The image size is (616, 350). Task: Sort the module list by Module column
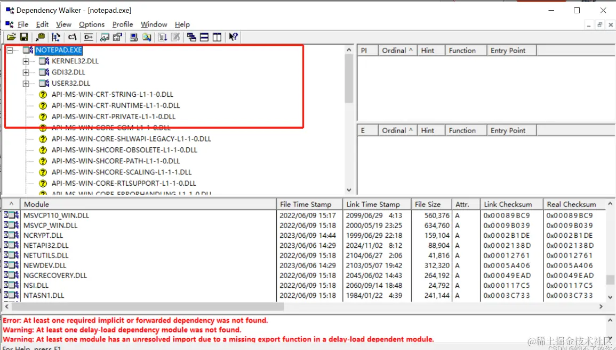(x=148, y=204)
